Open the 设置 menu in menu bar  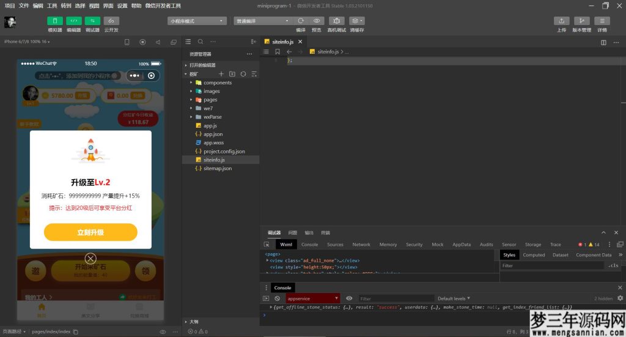point(122,6)
